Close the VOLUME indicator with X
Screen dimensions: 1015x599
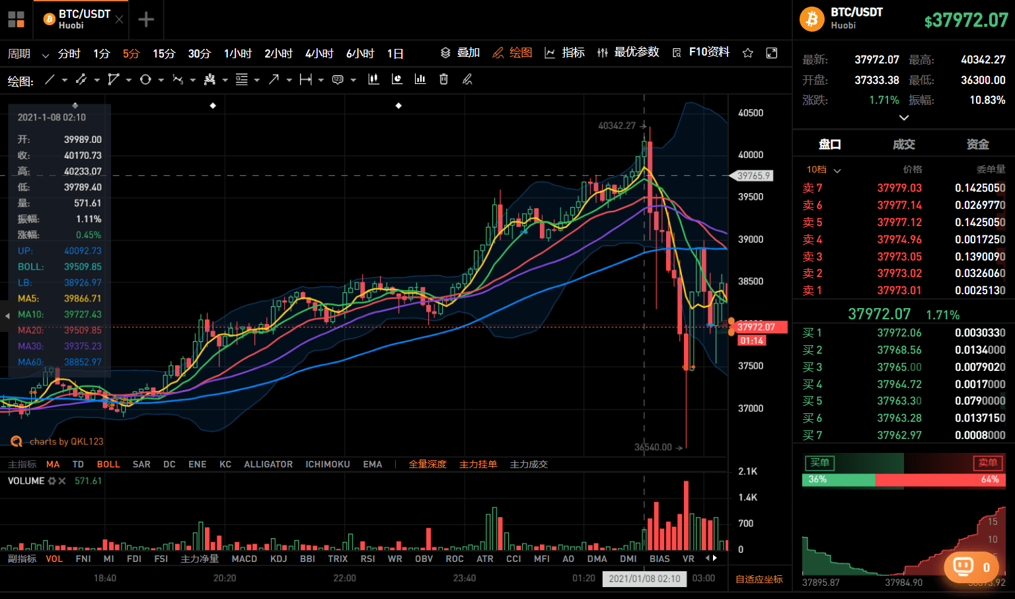[x=62, y=481]
